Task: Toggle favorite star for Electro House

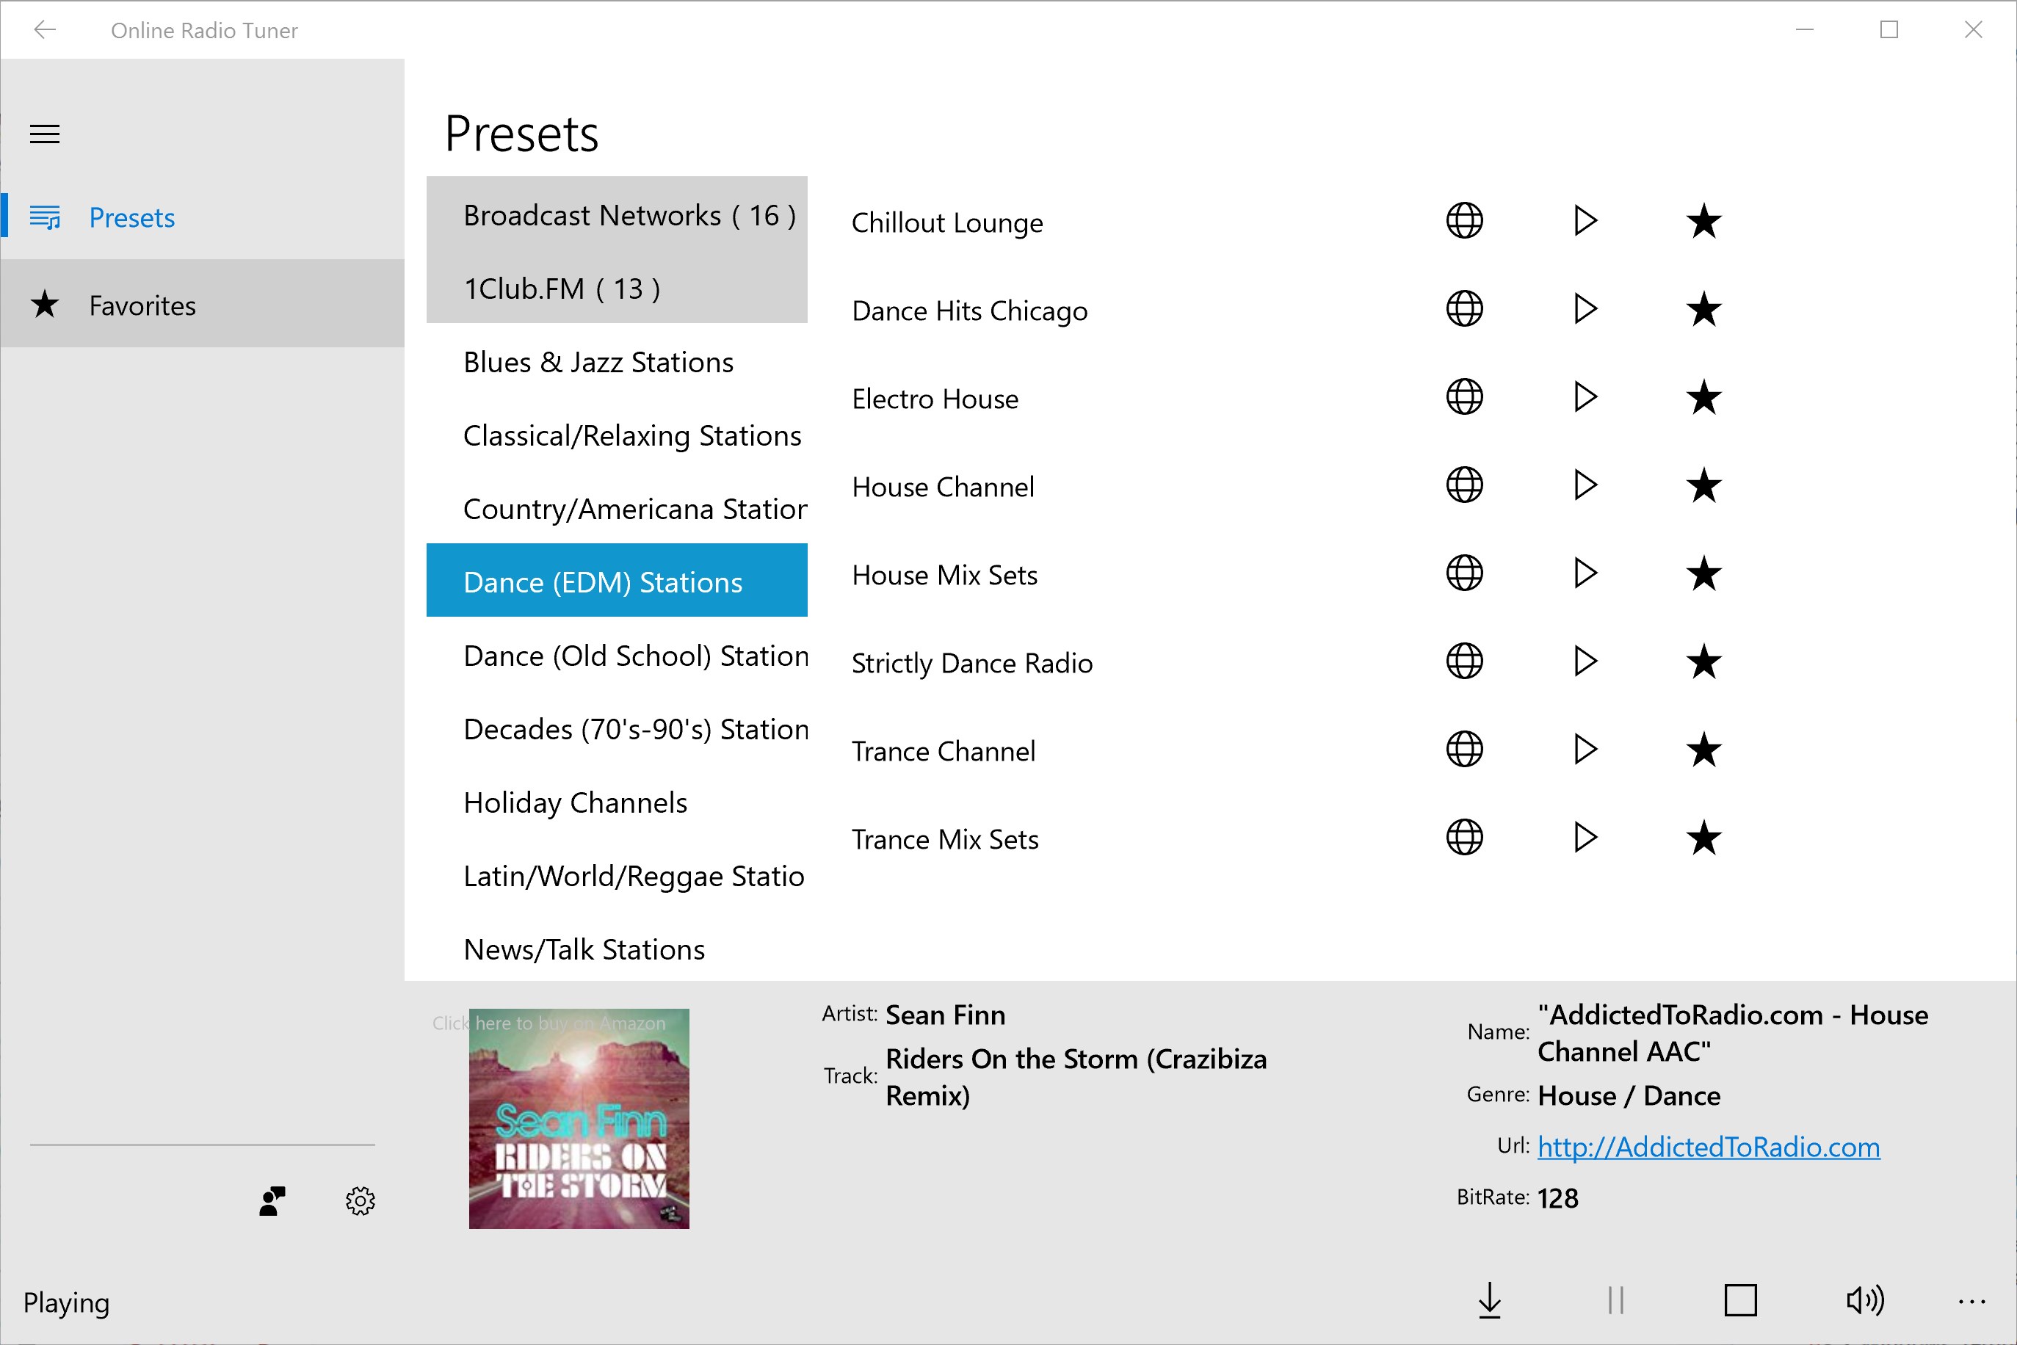Action: tap(1703, 398)
